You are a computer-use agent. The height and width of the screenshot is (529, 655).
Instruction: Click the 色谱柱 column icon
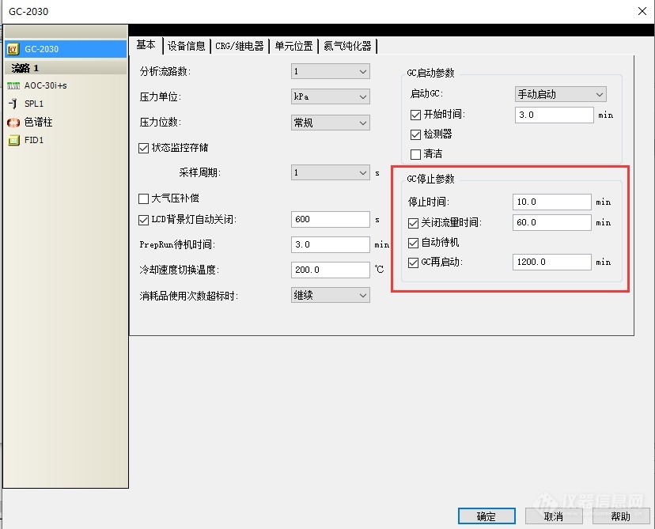[x=13, y=123]
